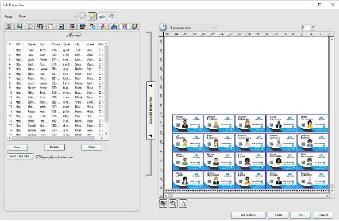The image size is (339, 221).
Task: Click the Name column header
Action: [x=32, y=44]
